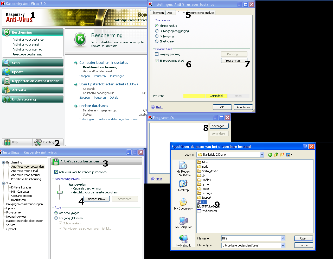Collapse the Bescherming tree node
Screen dimensions: 333x259
point(4,162)
